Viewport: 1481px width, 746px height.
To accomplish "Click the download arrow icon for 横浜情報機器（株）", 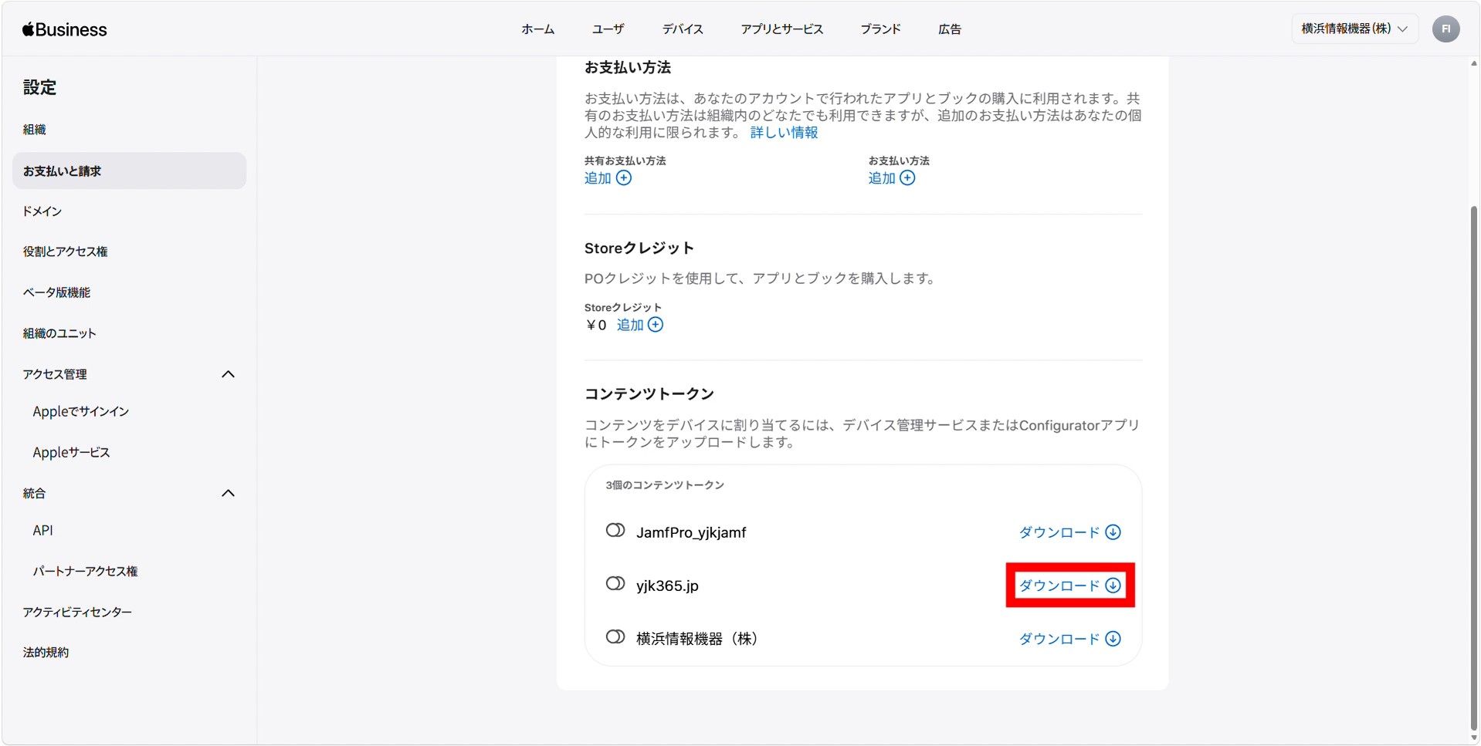I will click(1113, 639).
